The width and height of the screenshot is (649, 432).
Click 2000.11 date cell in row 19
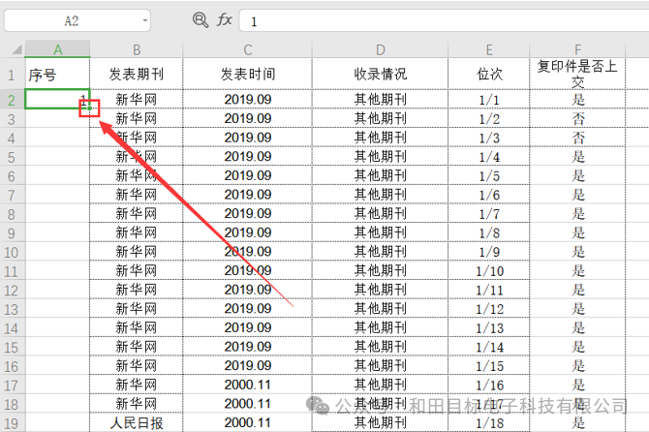click(x=248, y=423)
